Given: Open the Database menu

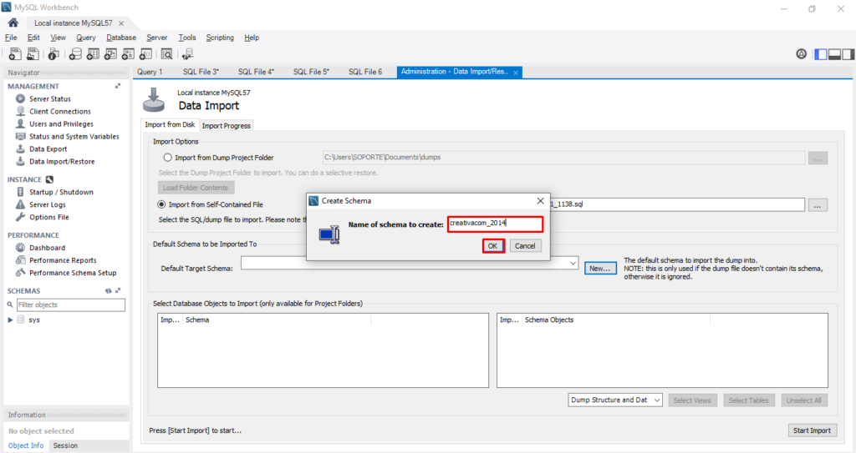Looking at the screenshot, I should [121, 38].
